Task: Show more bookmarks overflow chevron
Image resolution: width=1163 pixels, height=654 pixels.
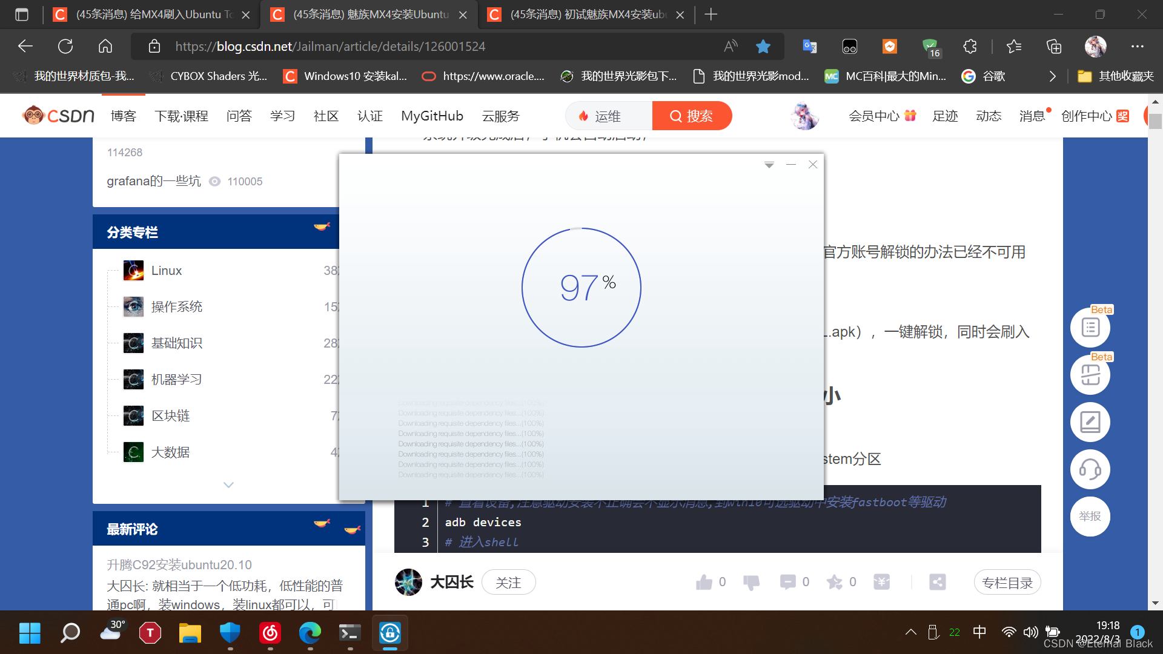Action: tap(1053, 76)
